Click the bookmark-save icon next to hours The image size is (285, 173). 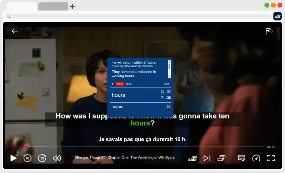click(162, 92)
